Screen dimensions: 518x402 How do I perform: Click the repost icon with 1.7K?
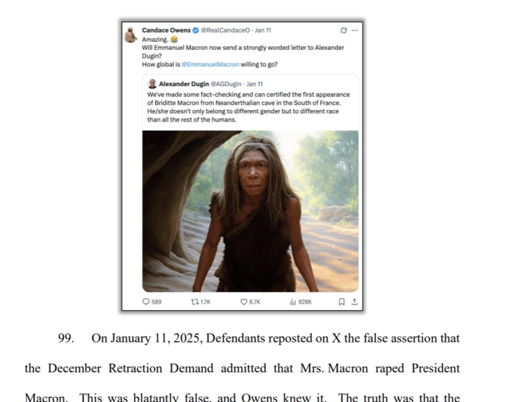tap(195, 302)
